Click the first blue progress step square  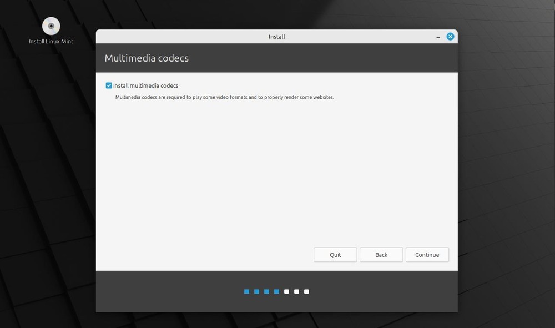click(246, 291)
